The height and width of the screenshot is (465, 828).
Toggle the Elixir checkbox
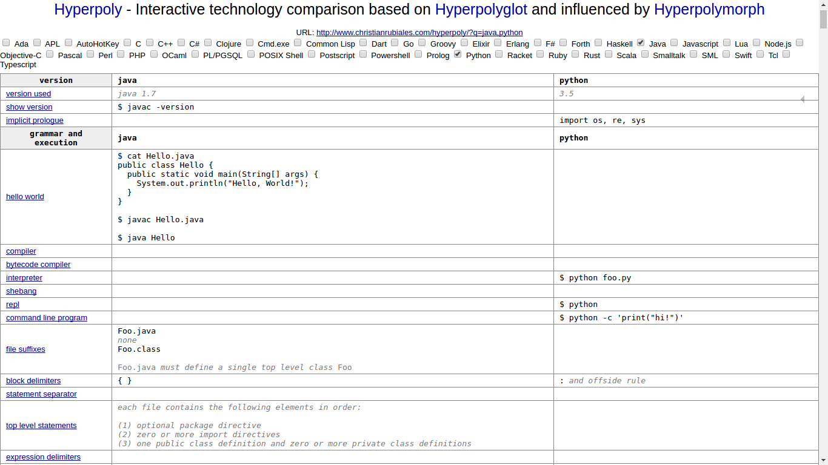(x=464, y=42)
